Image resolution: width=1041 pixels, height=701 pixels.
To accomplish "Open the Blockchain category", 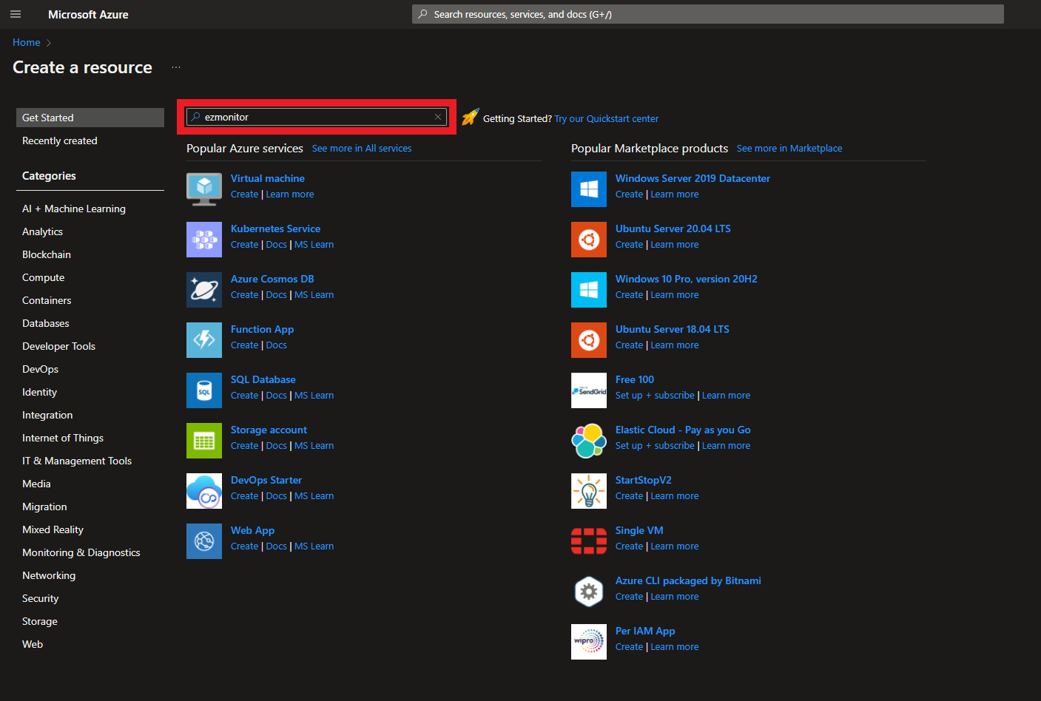I will [47, 254].
